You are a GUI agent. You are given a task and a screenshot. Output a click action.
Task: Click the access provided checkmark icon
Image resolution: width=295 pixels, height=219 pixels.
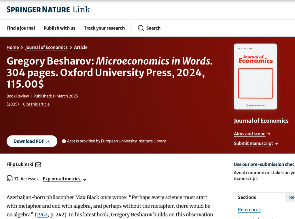[x=64, y=141]
